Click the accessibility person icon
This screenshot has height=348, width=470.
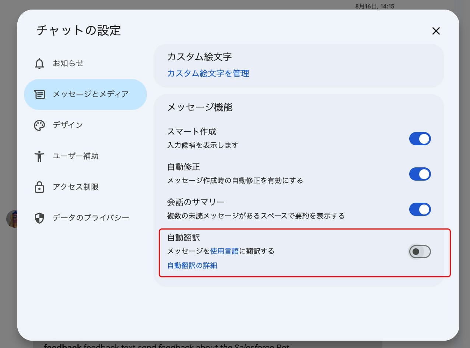pos(39,156)
